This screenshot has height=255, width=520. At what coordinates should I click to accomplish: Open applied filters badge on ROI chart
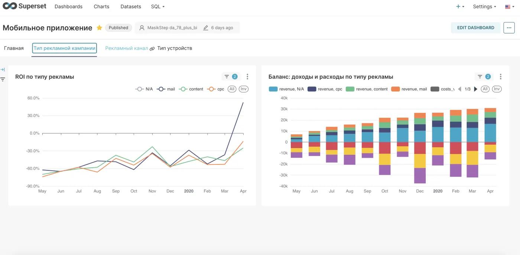coord(231,76)
